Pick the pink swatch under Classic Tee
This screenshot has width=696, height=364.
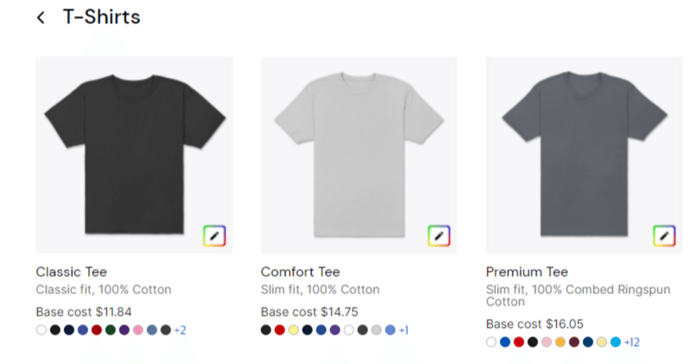coord(138,330)
